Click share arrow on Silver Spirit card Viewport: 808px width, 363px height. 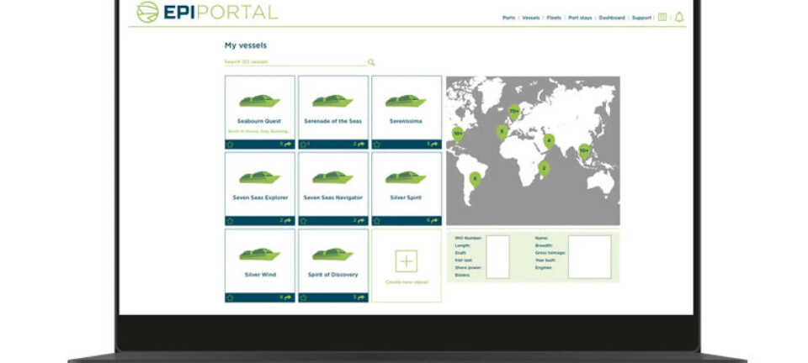click(x=434, y=221)
